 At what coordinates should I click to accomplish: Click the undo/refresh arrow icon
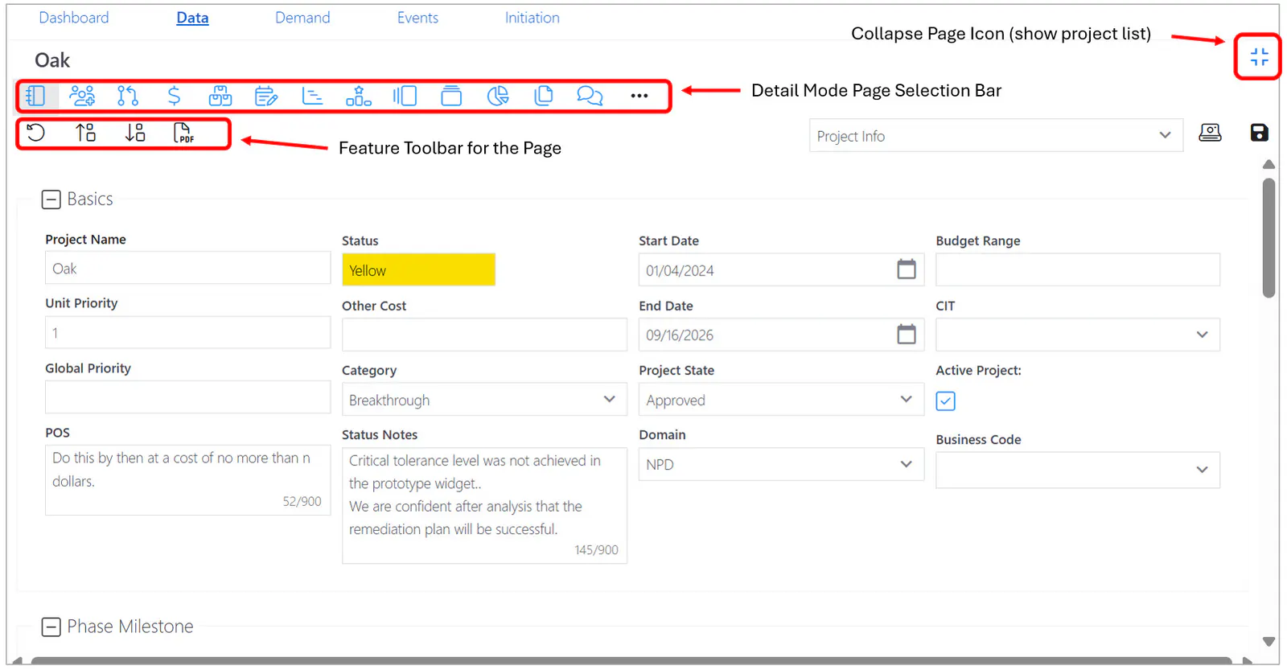pos(36,133)
